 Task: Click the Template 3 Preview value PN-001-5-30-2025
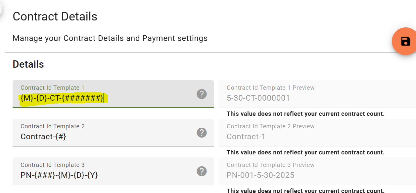(260, 175)
